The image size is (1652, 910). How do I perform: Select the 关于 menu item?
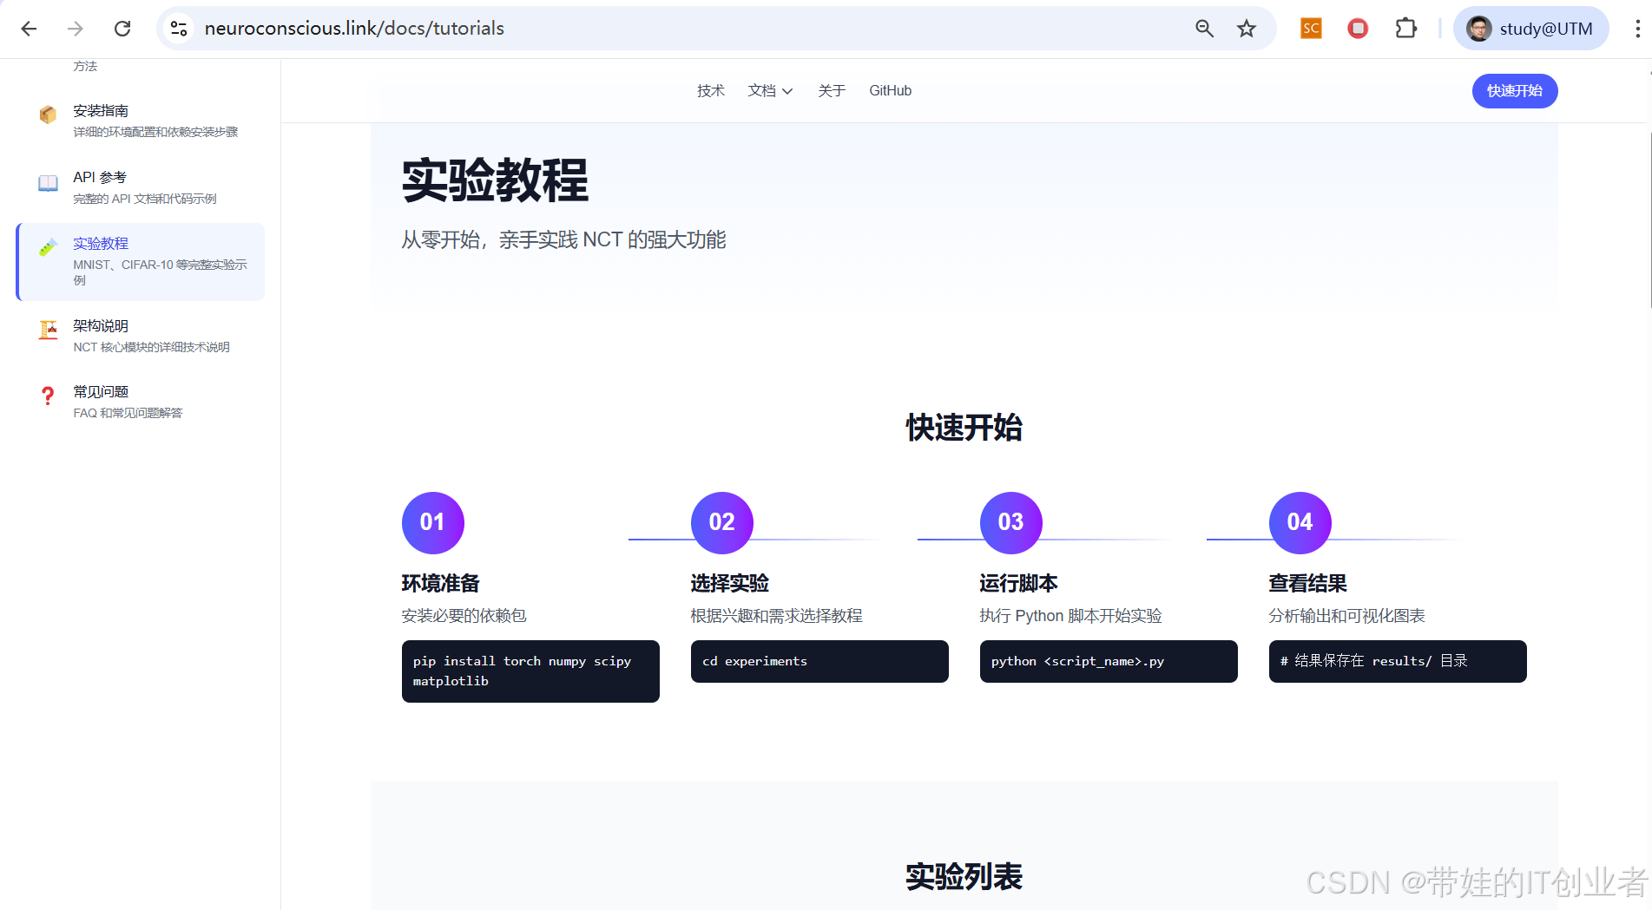pyautogui.click(x=831, y=90)
